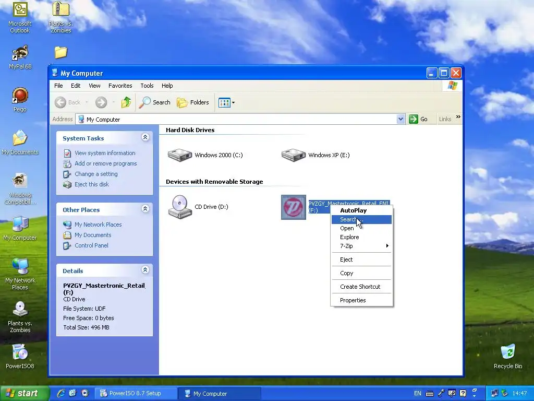Click network connection tray icon
Image resolution: width=534 pixels, height=401 pixels.
494,393
